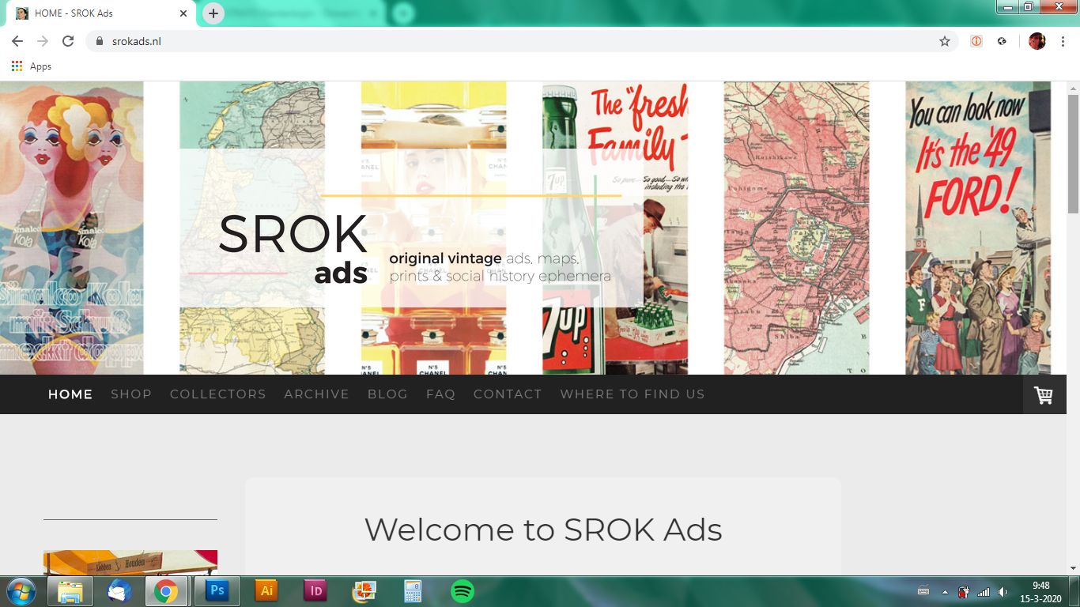Open the Calculator from the taskbar
Screen dimensions: 1080x607
point(413,591)
